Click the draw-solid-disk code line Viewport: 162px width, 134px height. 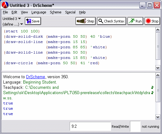58,36
